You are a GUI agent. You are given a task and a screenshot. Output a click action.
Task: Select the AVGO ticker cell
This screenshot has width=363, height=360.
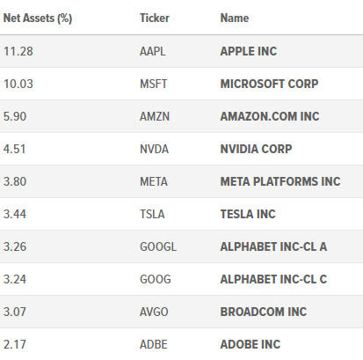(x=154, y=312)
